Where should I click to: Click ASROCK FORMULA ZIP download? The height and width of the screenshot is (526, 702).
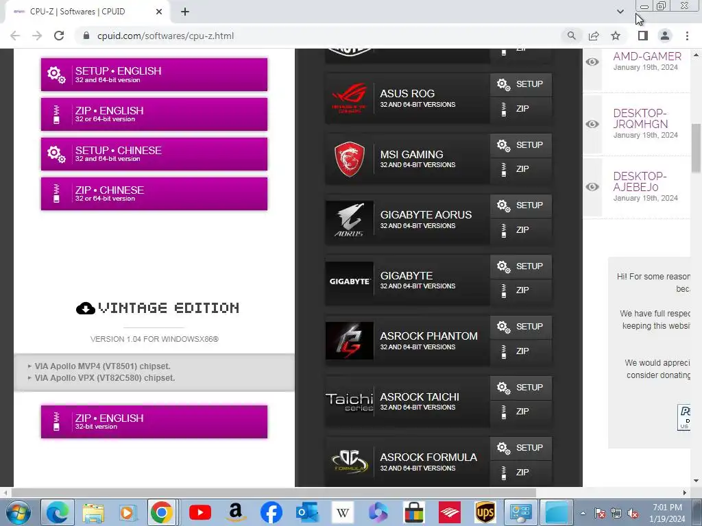point(521,473)
